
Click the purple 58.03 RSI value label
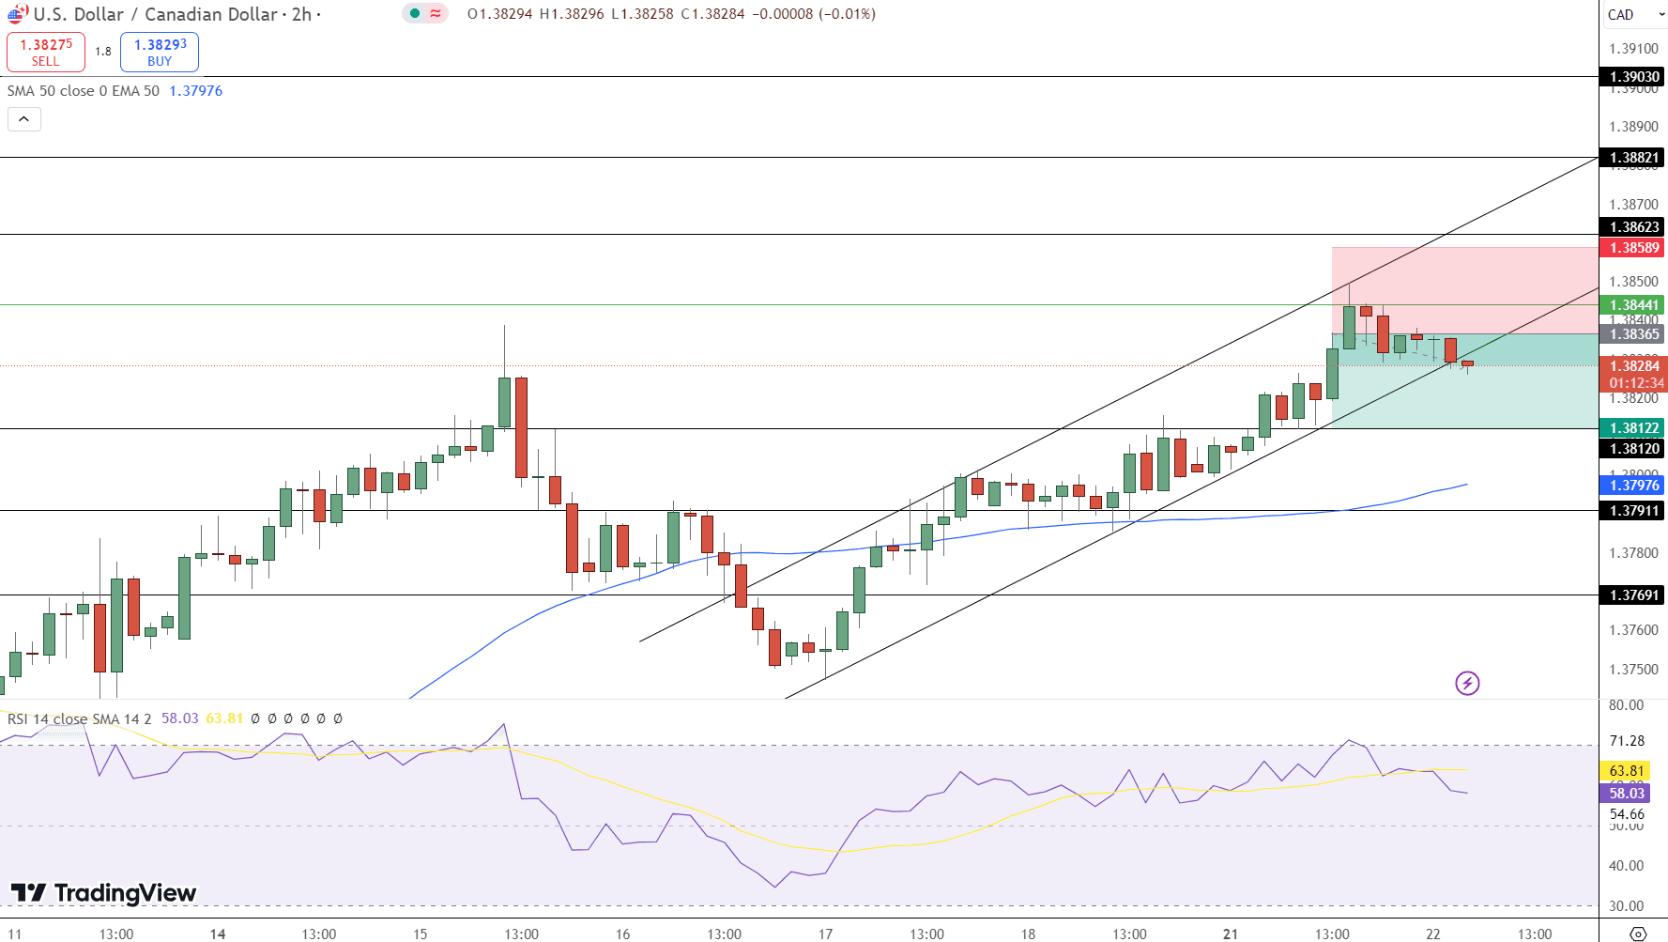coord(1627,794)
